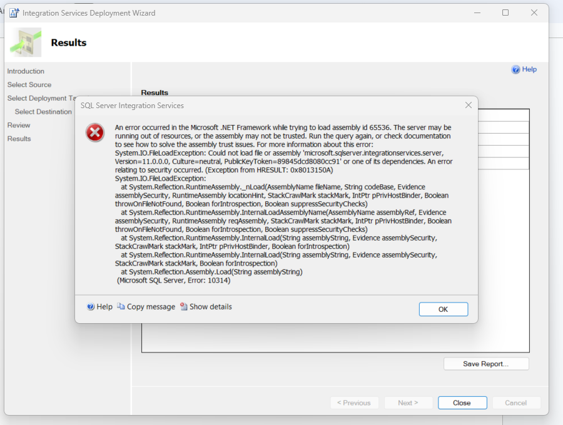
Task: Click the error dialog's Help question-mark icon
Action: (91, 307)
